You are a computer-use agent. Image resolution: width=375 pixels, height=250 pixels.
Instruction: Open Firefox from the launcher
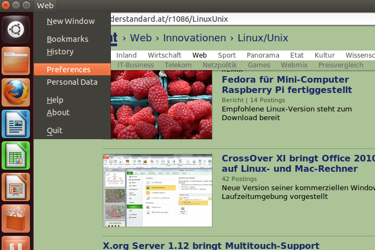[x=15, y=92]
